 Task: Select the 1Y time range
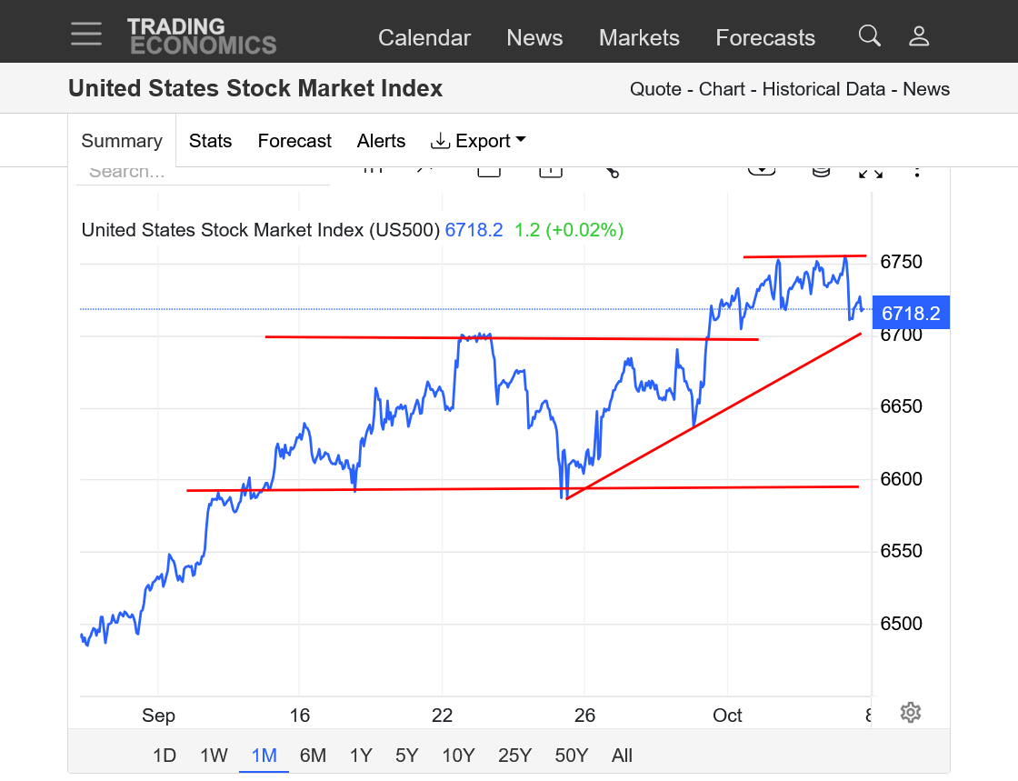point(361,756)
